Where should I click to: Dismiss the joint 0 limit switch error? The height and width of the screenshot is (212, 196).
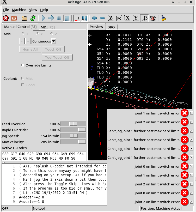point(192,166)
